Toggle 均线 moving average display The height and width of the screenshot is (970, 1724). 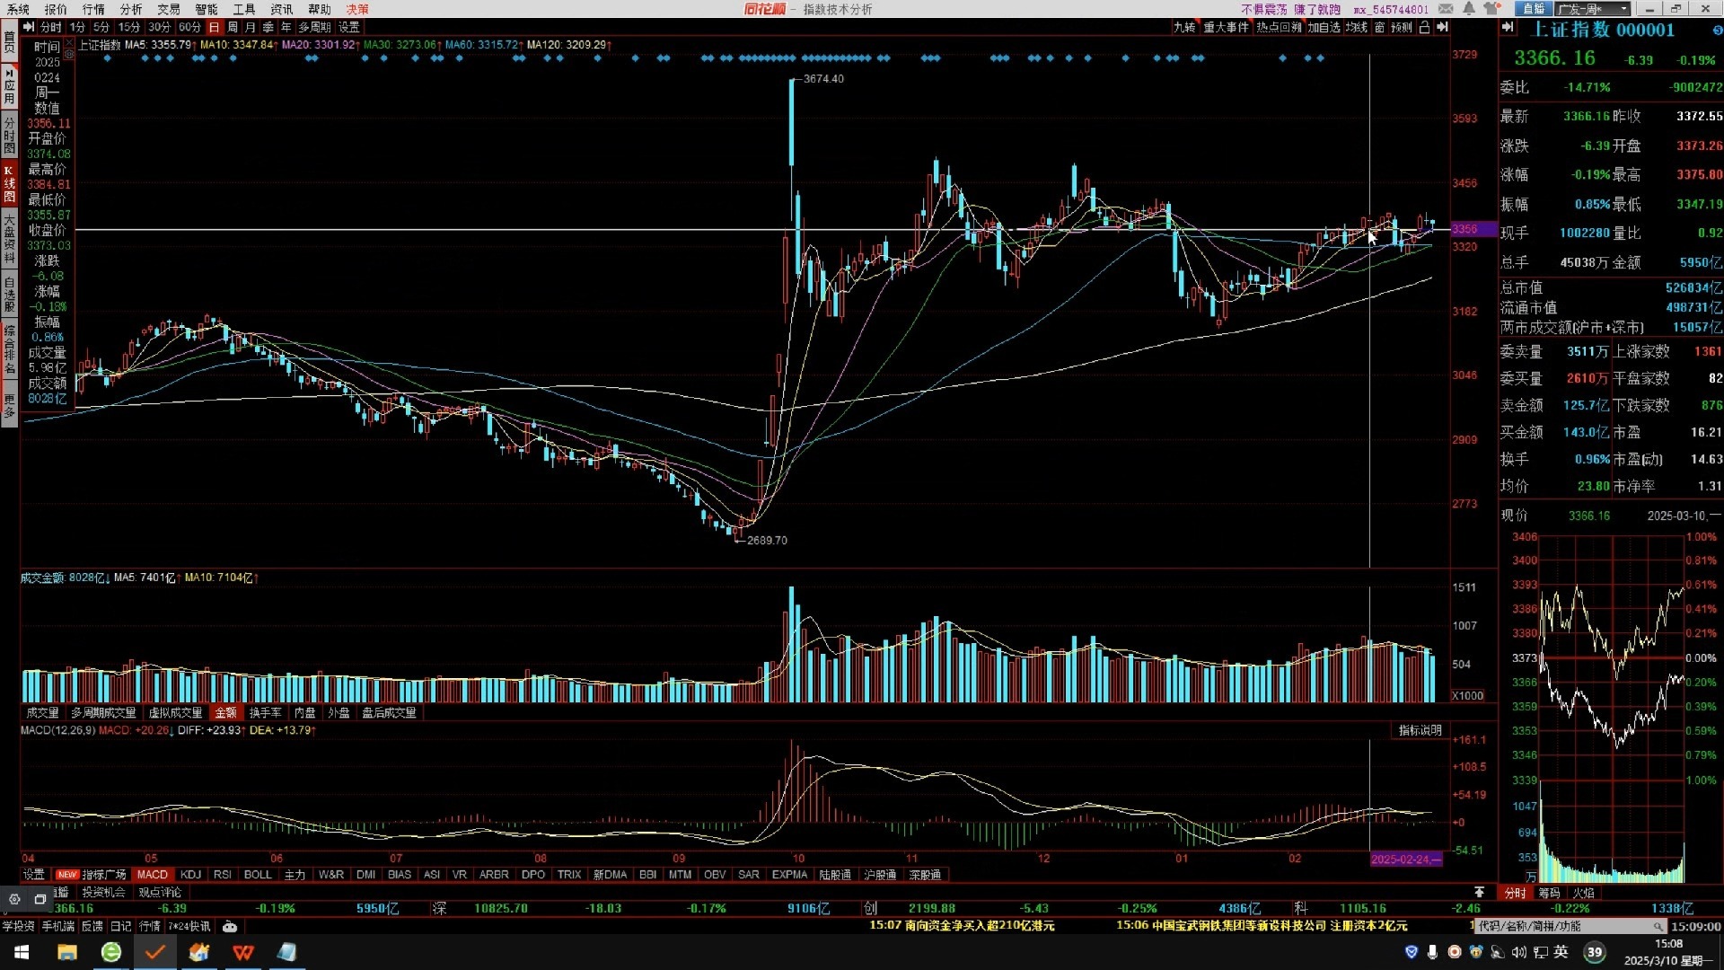[x=1356, y=28]
